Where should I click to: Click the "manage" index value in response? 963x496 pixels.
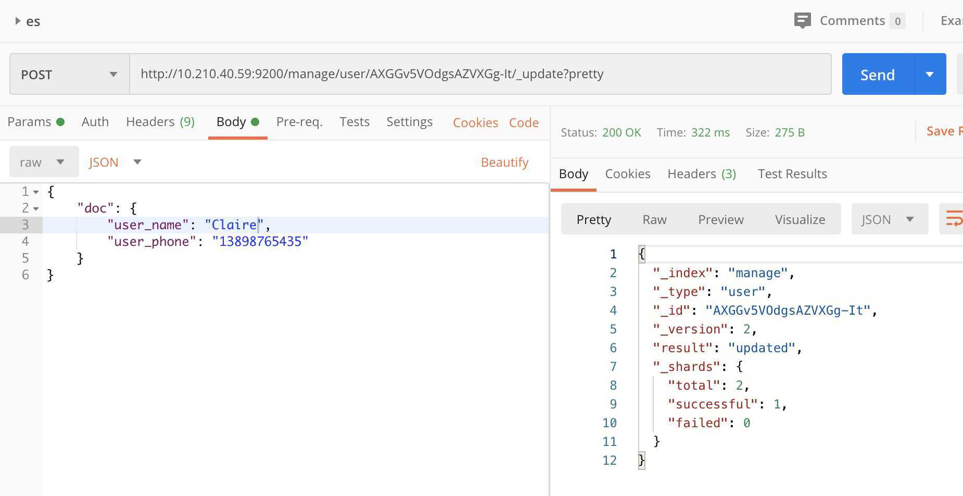758,273
